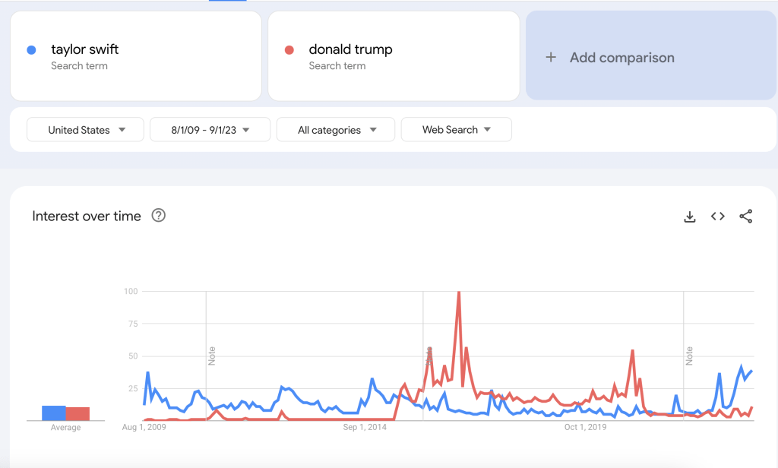This screenshot has height=468, width=778.
Task: Click the first Note marker near 2011
Action: pos(212,355)
